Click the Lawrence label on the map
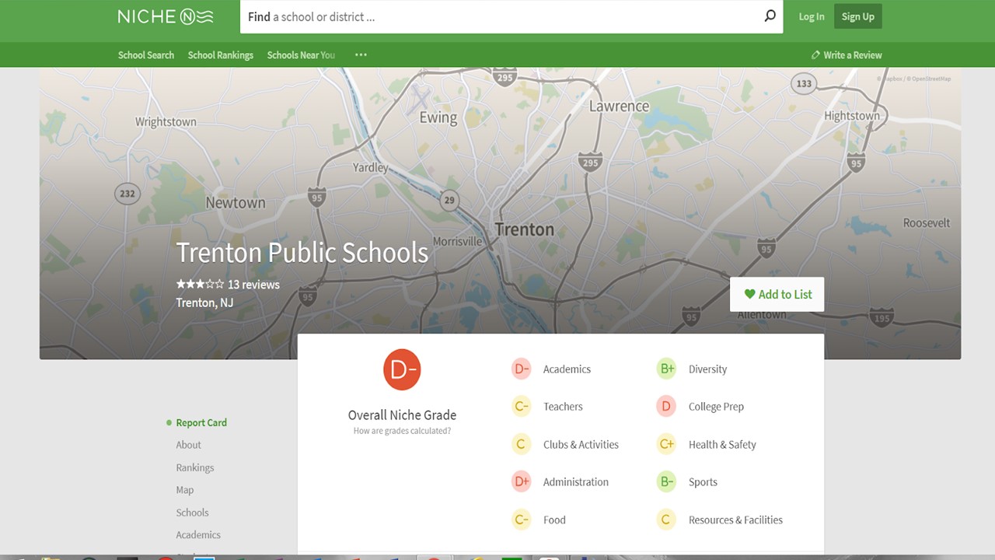Screen dimensions: 995x560 (619, 107)
